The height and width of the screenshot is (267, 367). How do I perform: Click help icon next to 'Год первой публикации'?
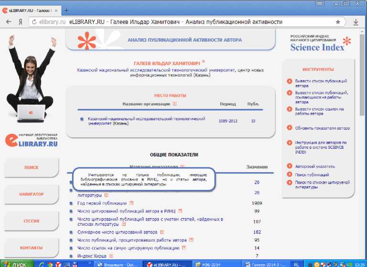click(x=131, y=203)
